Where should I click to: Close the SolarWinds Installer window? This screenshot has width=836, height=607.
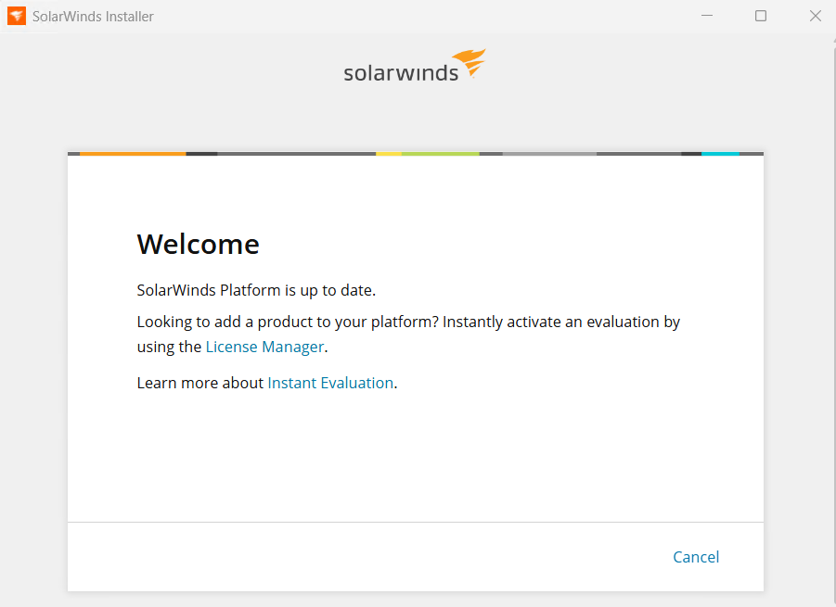pos(816,16)
